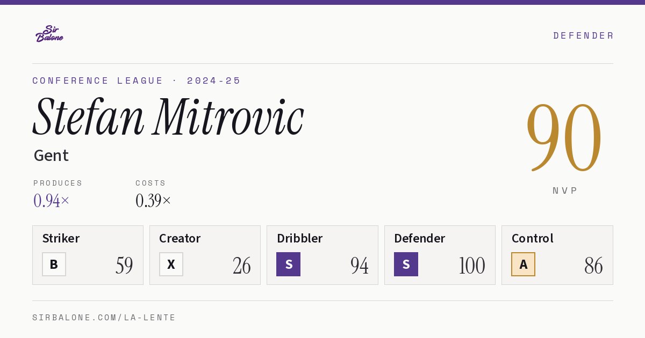Click the PRODUCES label
The image size is (645, 338).
(x=58, y=183)
